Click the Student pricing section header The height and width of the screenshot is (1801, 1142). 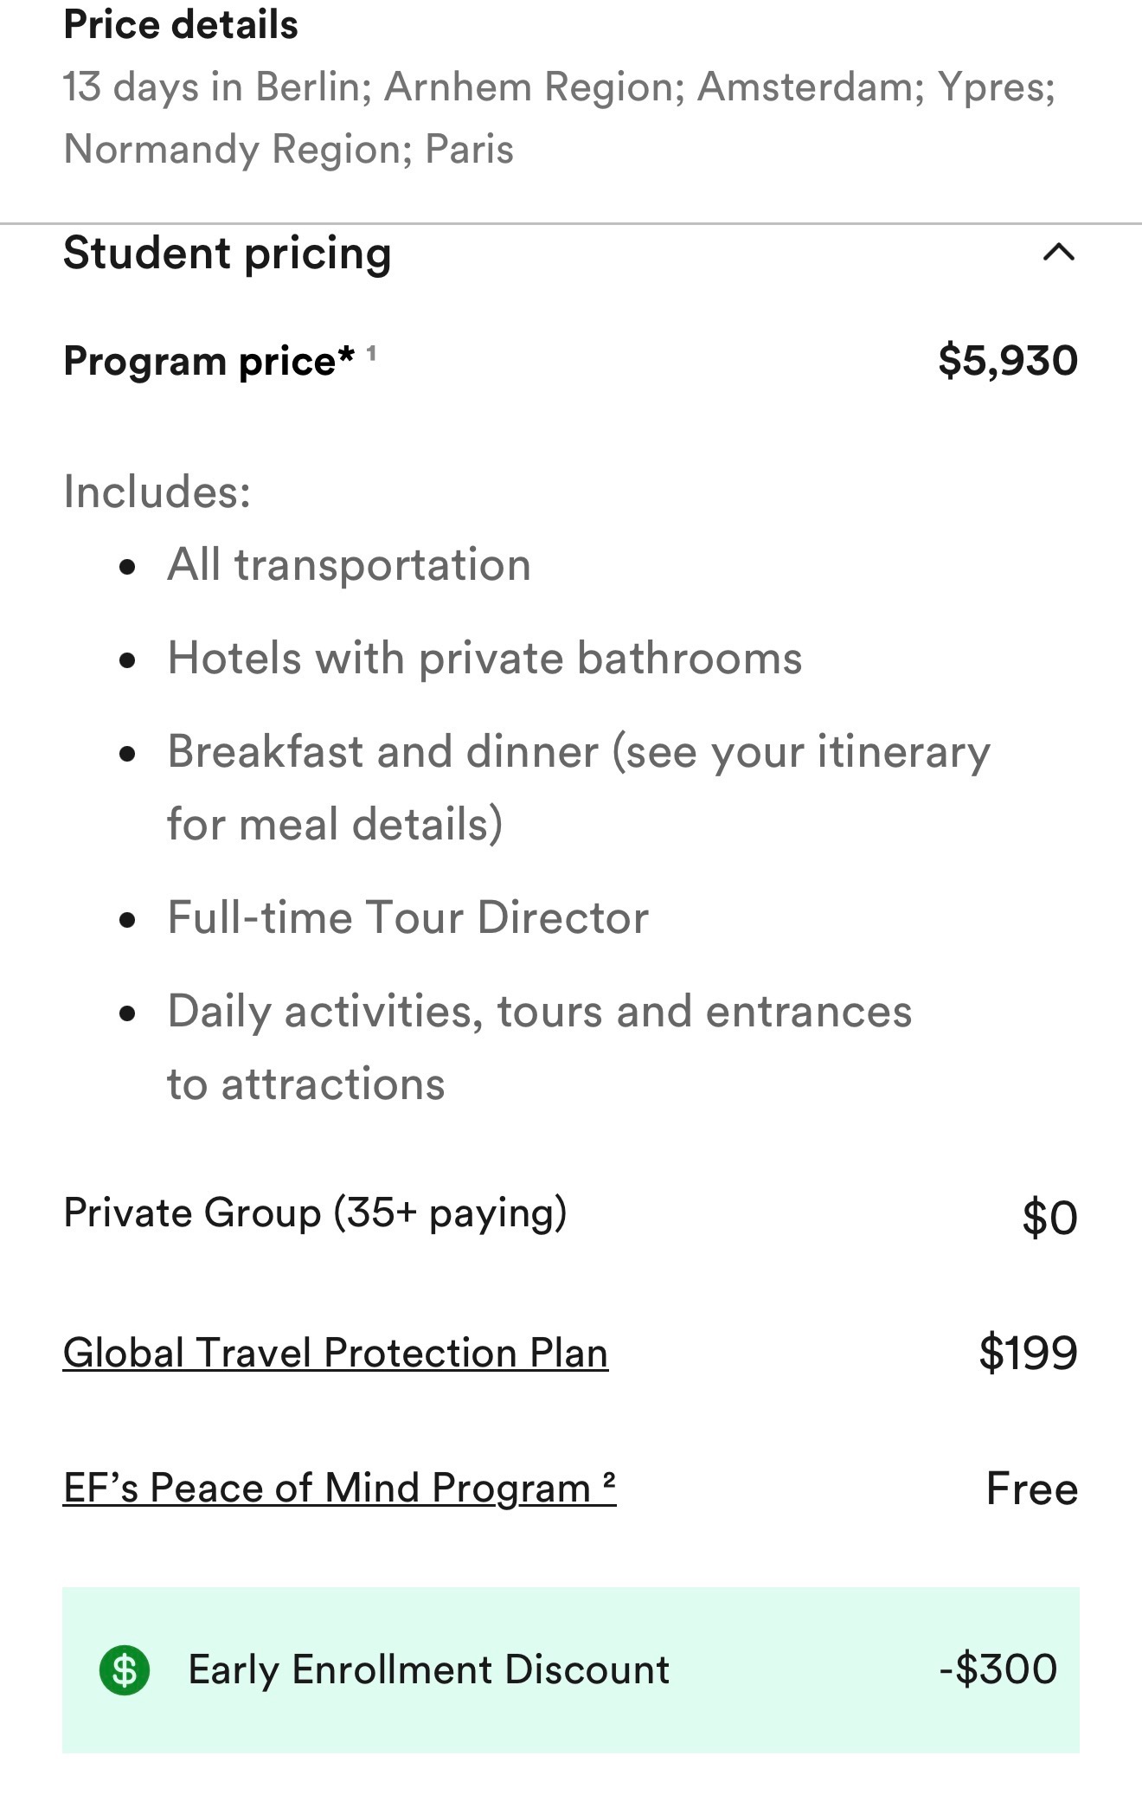pos(228,253)
